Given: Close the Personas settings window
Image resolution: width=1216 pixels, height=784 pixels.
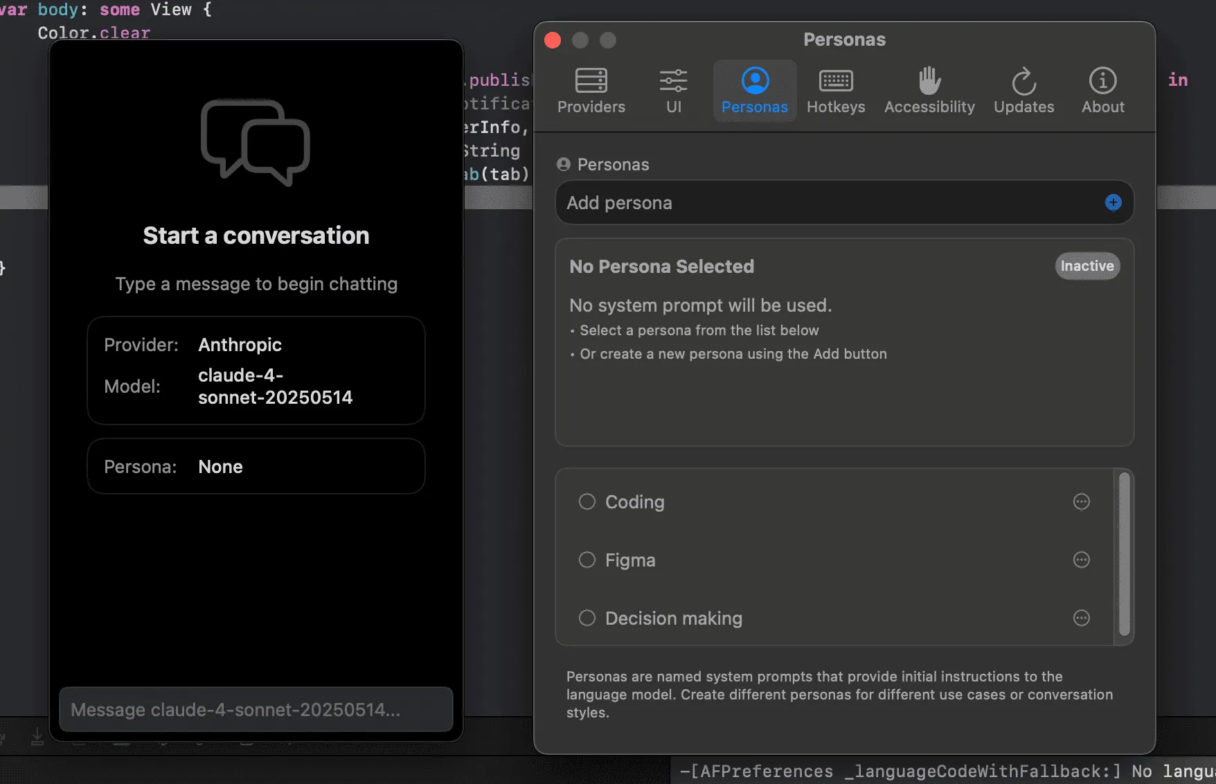Looking at the screenshot, I should 553,40.
